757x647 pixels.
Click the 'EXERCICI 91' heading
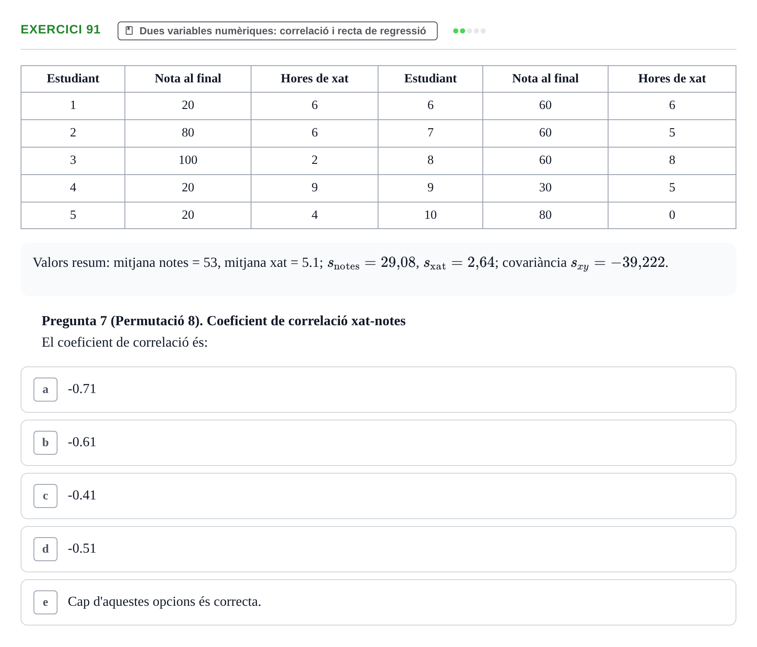pos(61,29)
